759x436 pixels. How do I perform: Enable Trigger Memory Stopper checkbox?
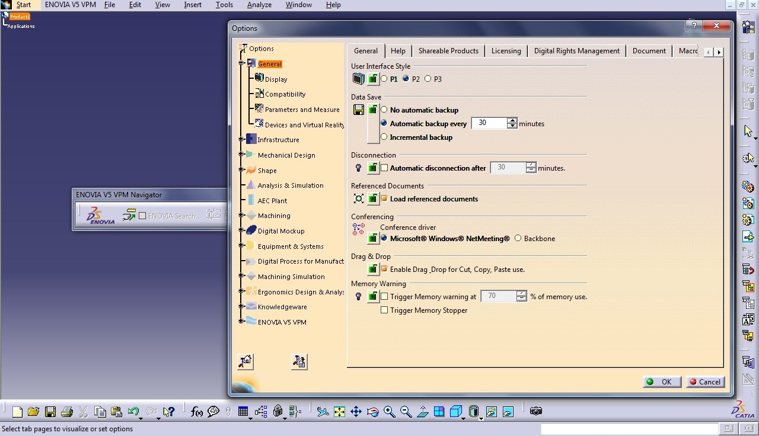[x=384, y=310]
